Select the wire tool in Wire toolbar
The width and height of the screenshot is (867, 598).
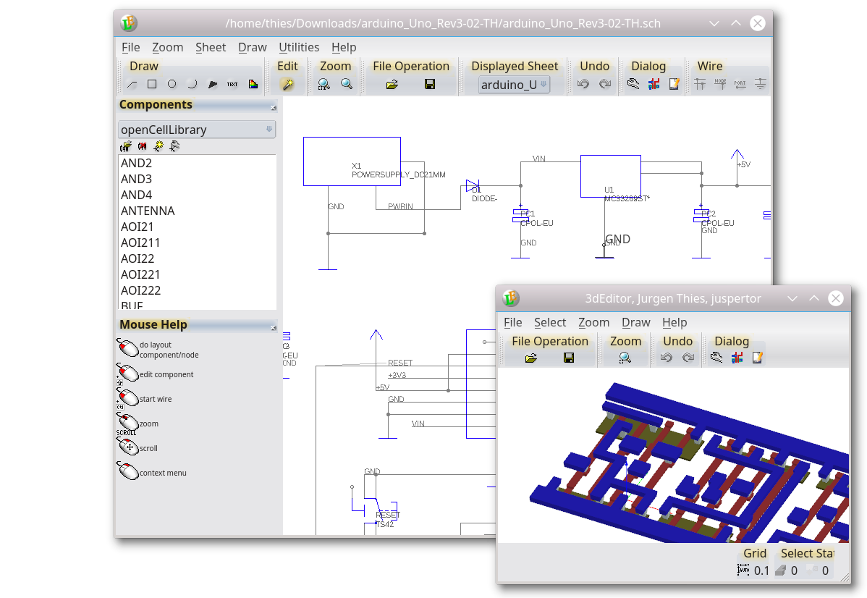[700, 84]
